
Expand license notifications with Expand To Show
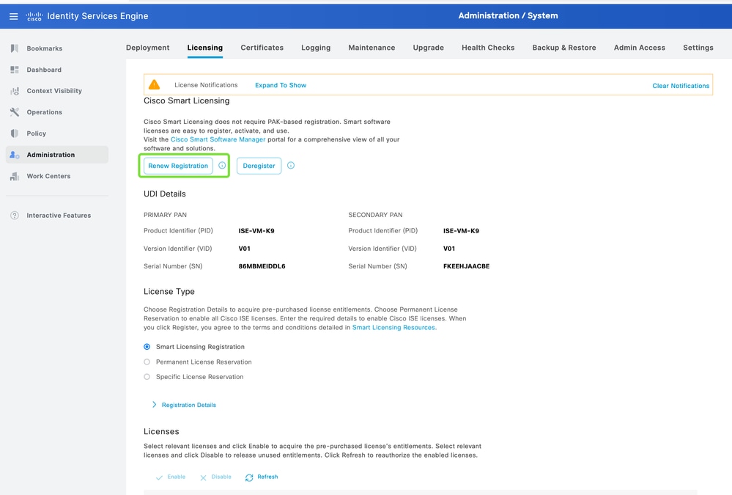coord(281,85)
